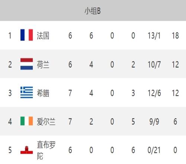This screenshot has width=186, height=164.
Task: Click Ireland's 9/9 goal record
Action: (154, 122)
